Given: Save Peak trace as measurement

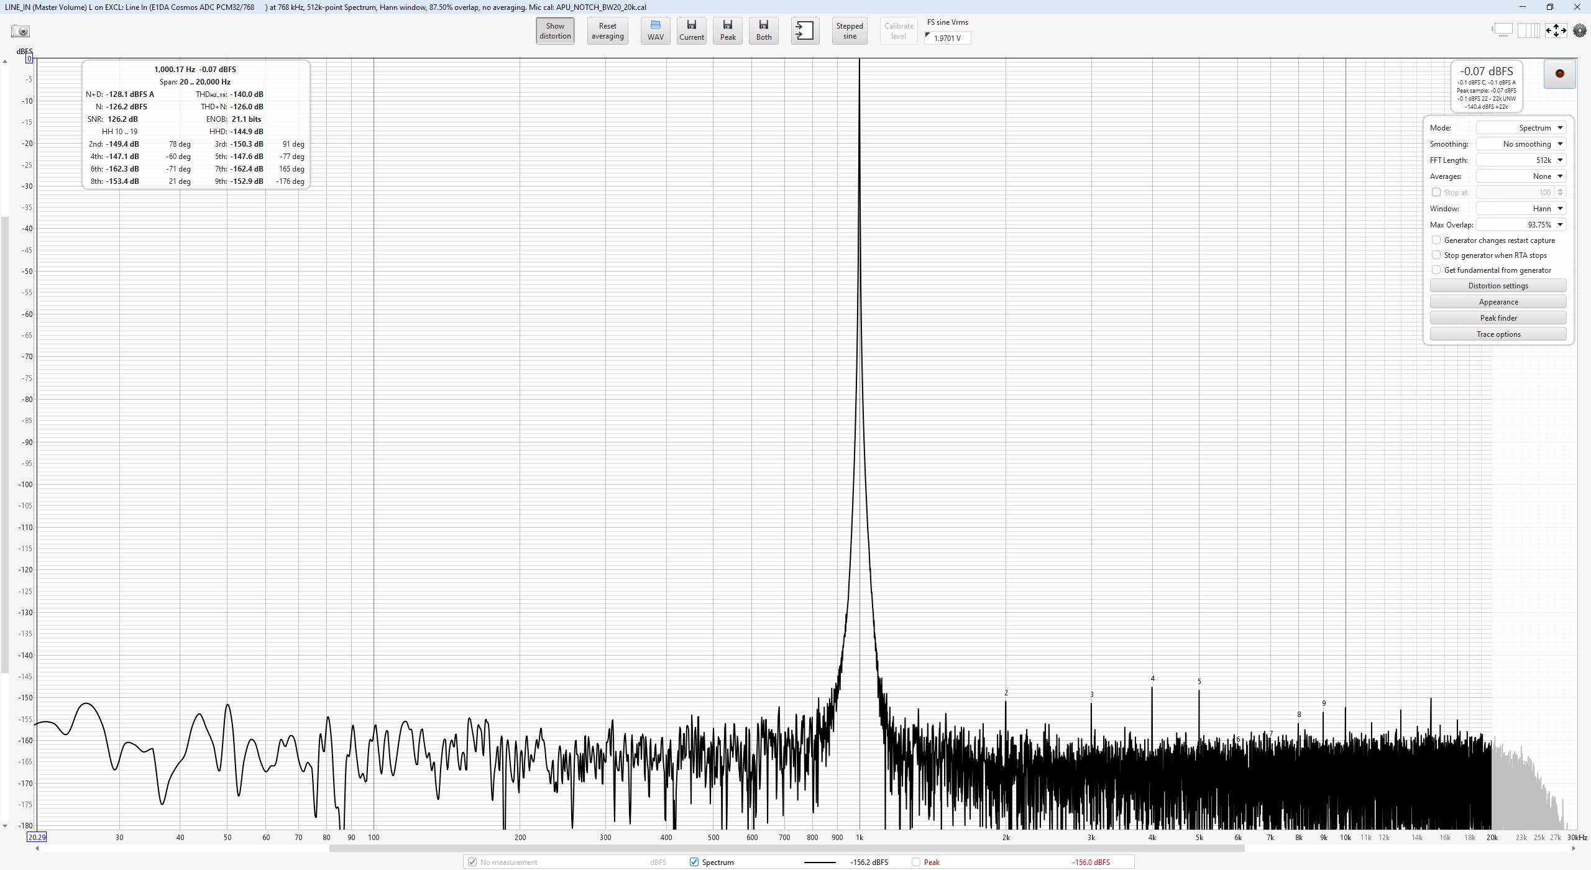Looking at the screenshot, I should click(x=727, y=30).
